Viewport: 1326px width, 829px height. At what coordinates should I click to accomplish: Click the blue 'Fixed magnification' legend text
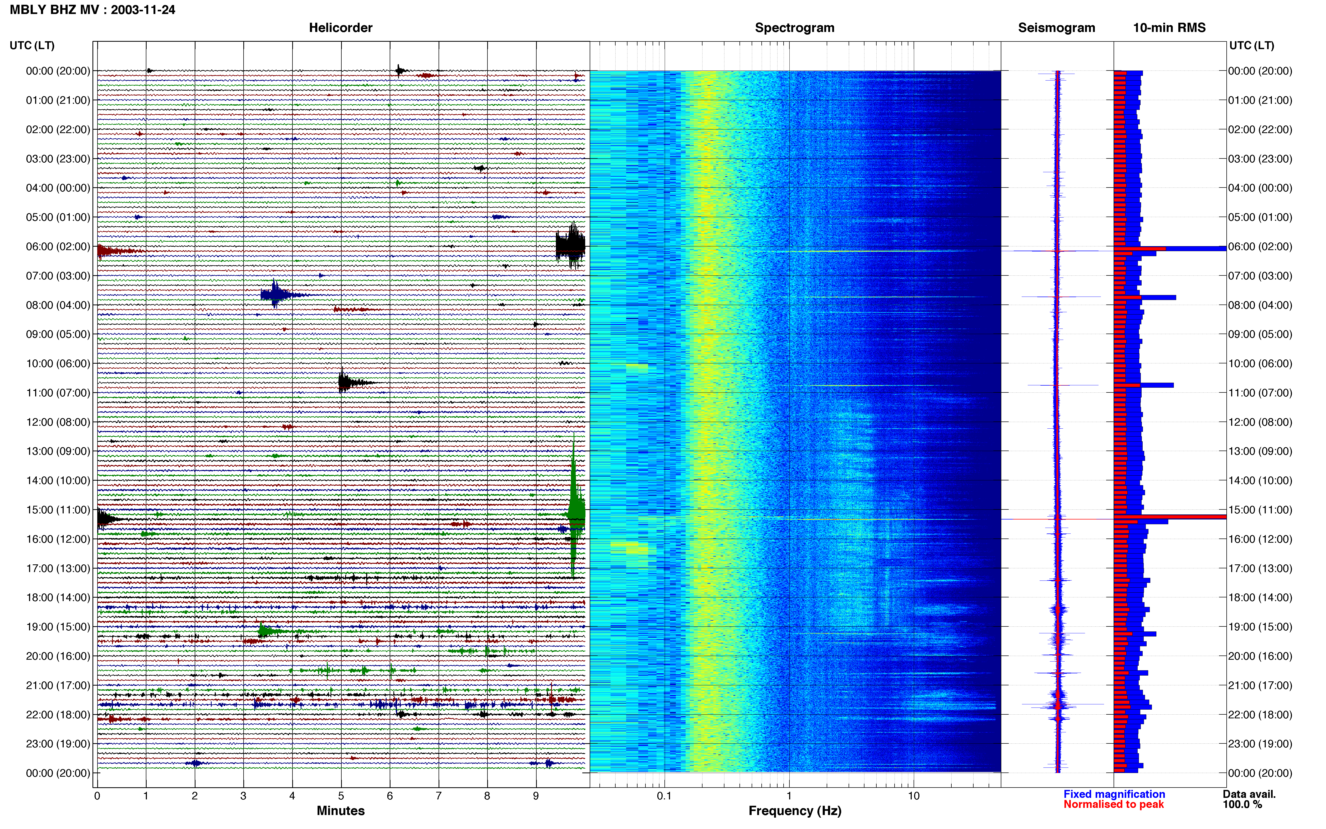click(x=1114, y=794)
